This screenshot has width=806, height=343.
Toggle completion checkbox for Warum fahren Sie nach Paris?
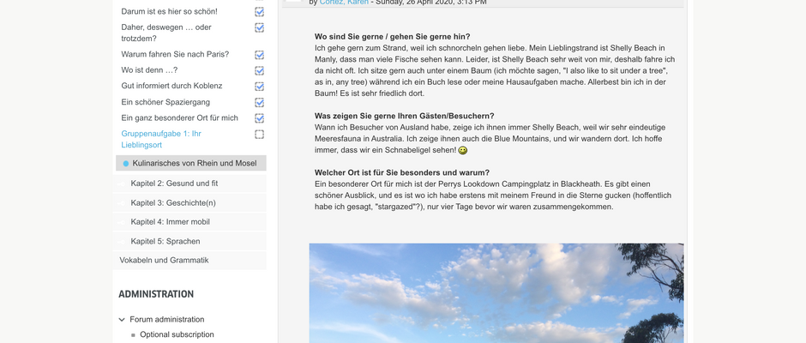(260, 55)
